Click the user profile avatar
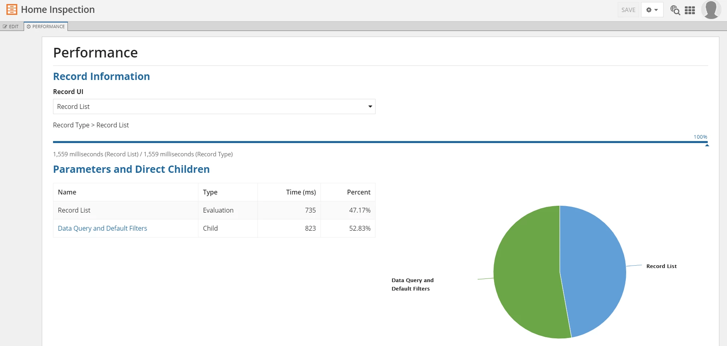The width and height of the screenshot is (727, 346). click(711, 10)
